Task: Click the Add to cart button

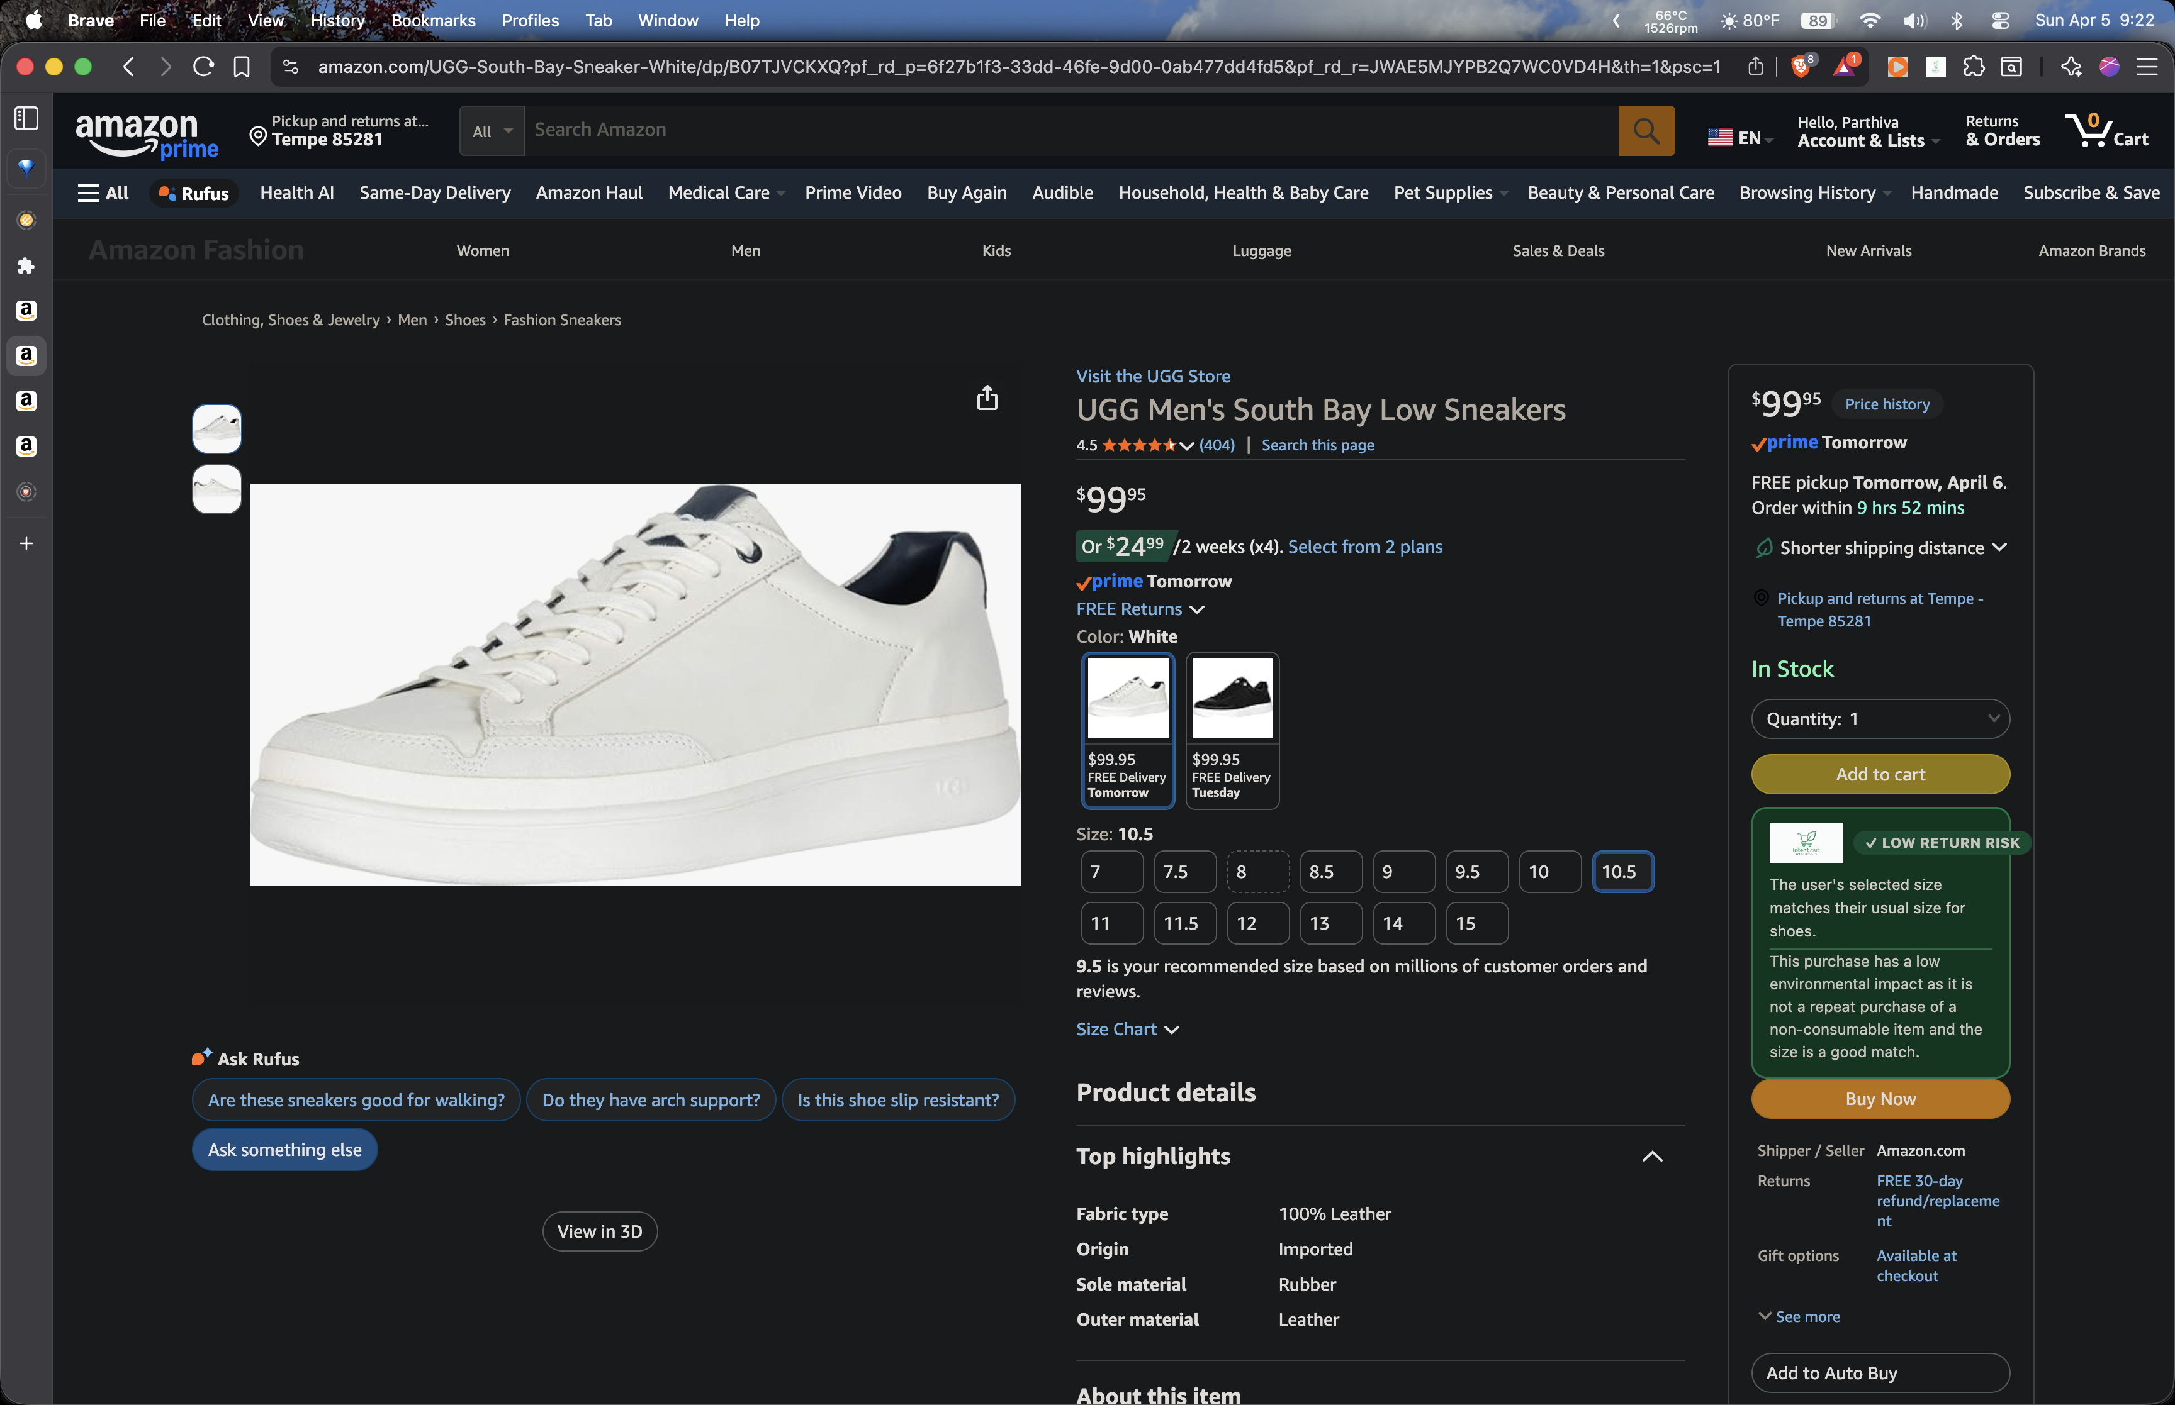Action: [x=1879, y=775]
